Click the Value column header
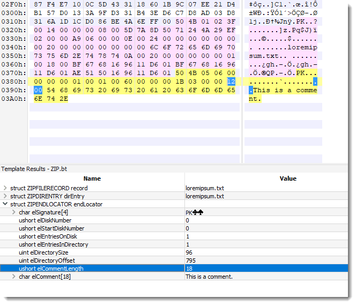Viewport: 356px width, 305px height. pos(288,178)
